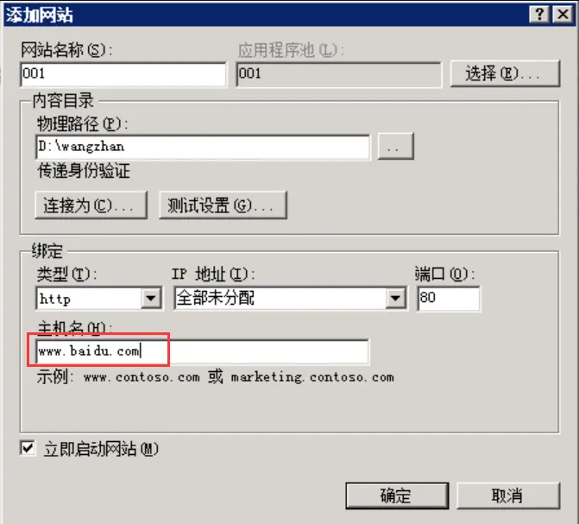Click the www.contoso.com example text
The width and height of the screenshot is (579, 524).
pyautogui.click(x=142, y=377)
